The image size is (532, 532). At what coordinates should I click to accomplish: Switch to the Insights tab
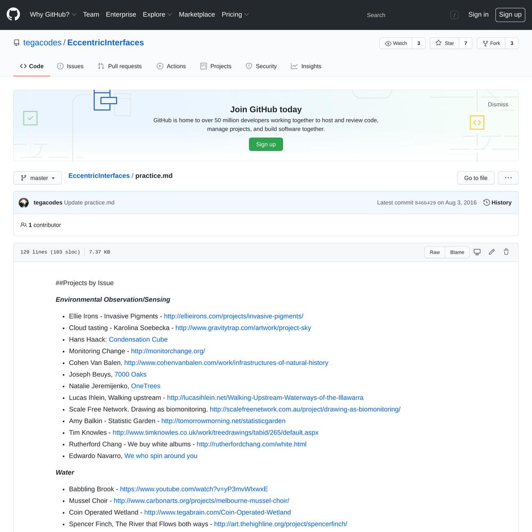pyautogui.click(x=306, y=66)
